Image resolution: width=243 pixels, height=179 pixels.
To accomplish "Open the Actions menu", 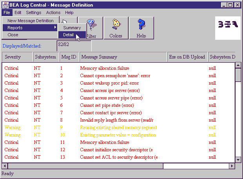I will 53,12.
